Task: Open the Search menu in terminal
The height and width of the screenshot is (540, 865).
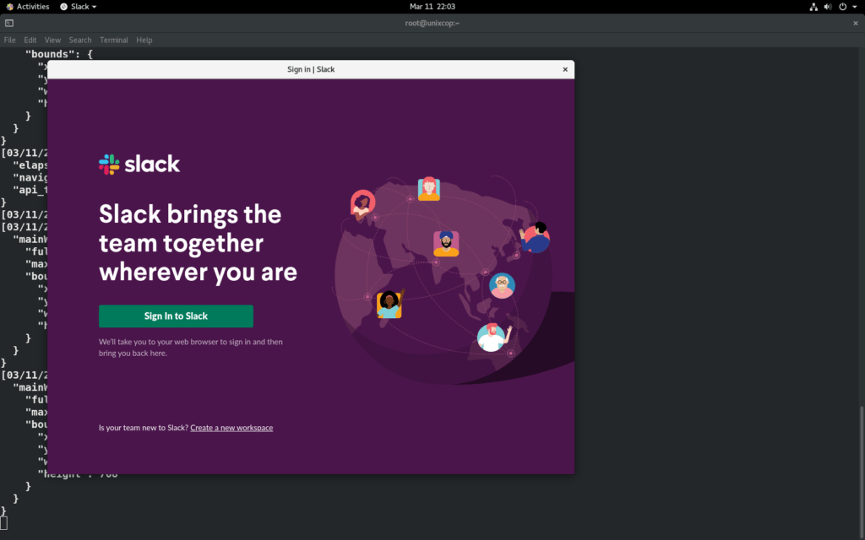Action: point(80,40)
